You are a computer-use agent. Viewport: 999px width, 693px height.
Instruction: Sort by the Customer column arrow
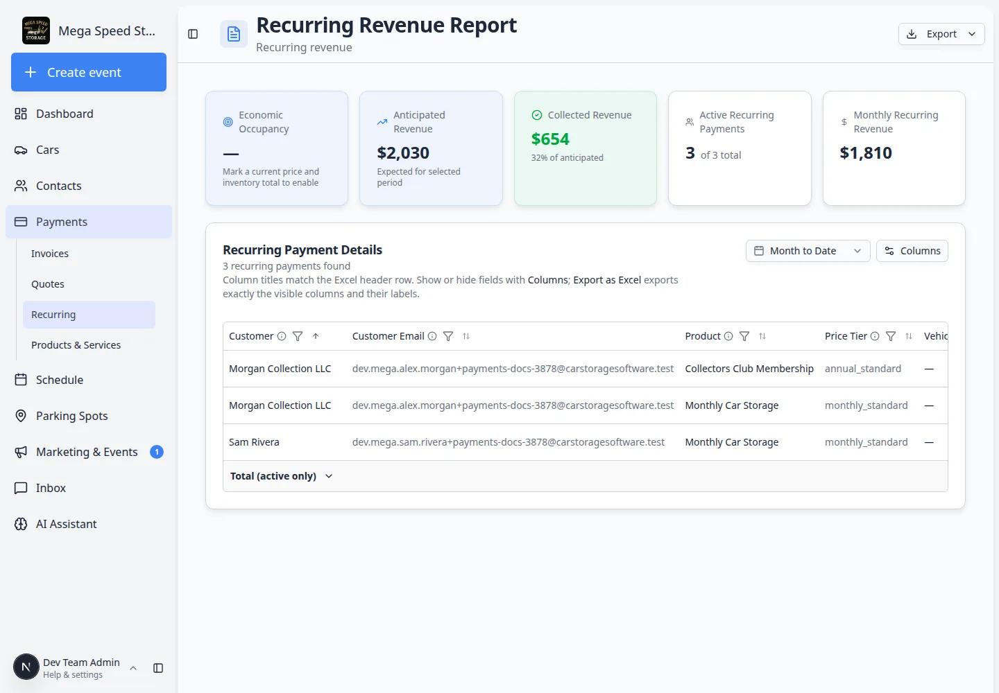(316, 336)
